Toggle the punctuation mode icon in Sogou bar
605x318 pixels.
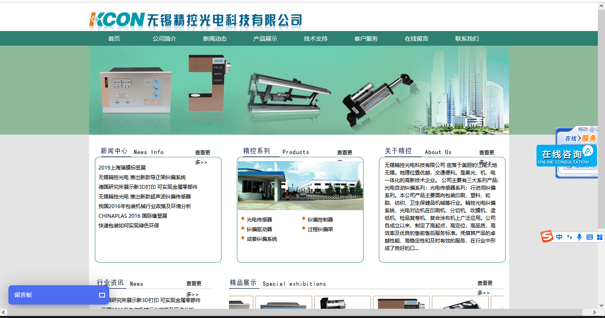pyautogui.click(x=569, y=237)
